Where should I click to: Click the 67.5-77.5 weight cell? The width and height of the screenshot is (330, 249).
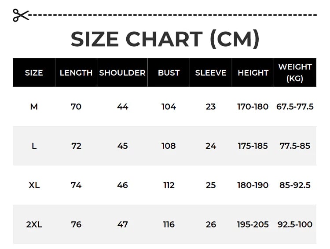[x=295, y=106]
